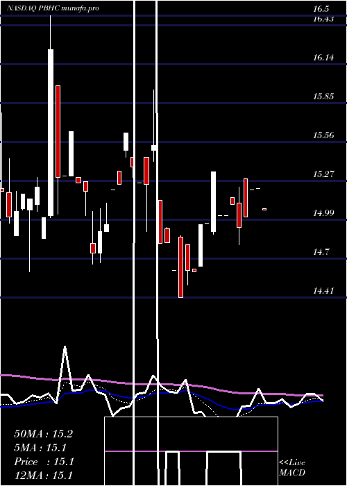Click the white candle rising to 15.27 level

point(214,201)
